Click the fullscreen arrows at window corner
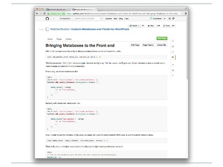The image size is (223, 167). (x=186, y=9)
